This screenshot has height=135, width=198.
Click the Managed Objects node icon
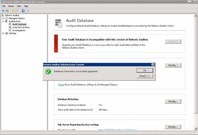6,19
